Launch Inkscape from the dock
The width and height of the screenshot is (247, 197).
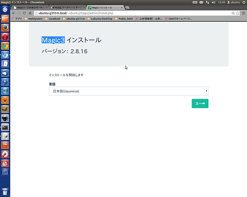(x=5, y=118)
